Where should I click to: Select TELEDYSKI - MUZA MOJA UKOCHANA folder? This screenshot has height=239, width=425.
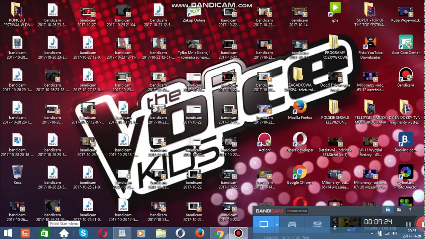tap(370, 113)
